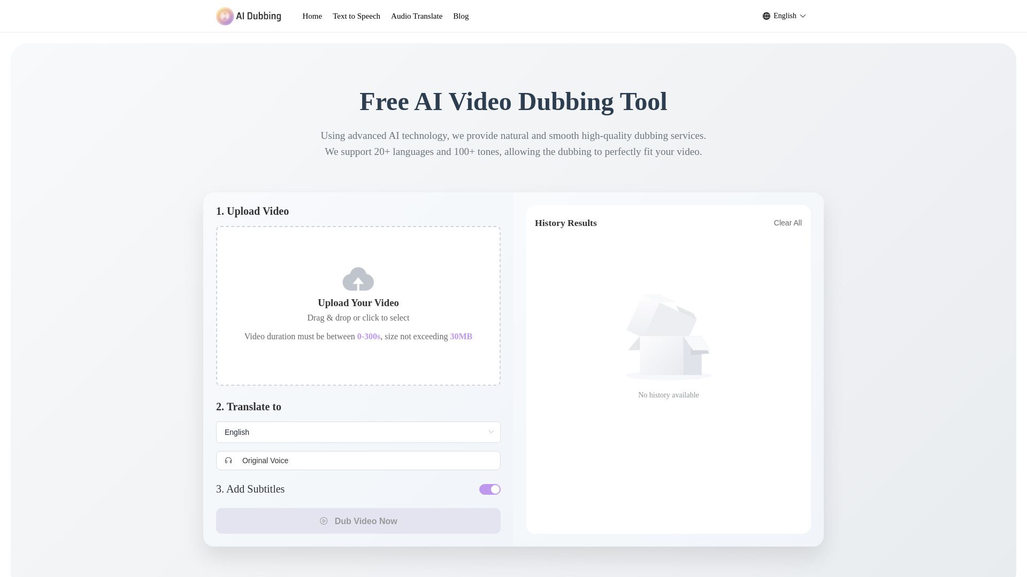Go to the Text to Speech page
Viewport: 1027px width, 577px height.
[356, 16]
